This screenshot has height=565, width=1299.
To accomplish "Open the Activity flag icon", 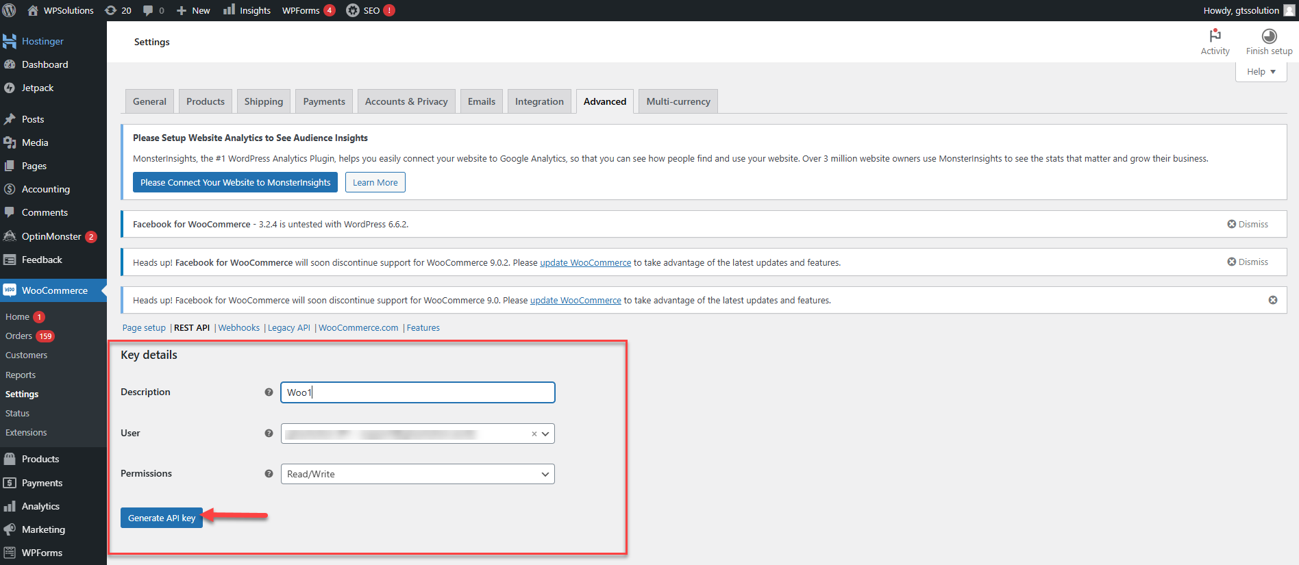I will click(x=1215, y=36).
